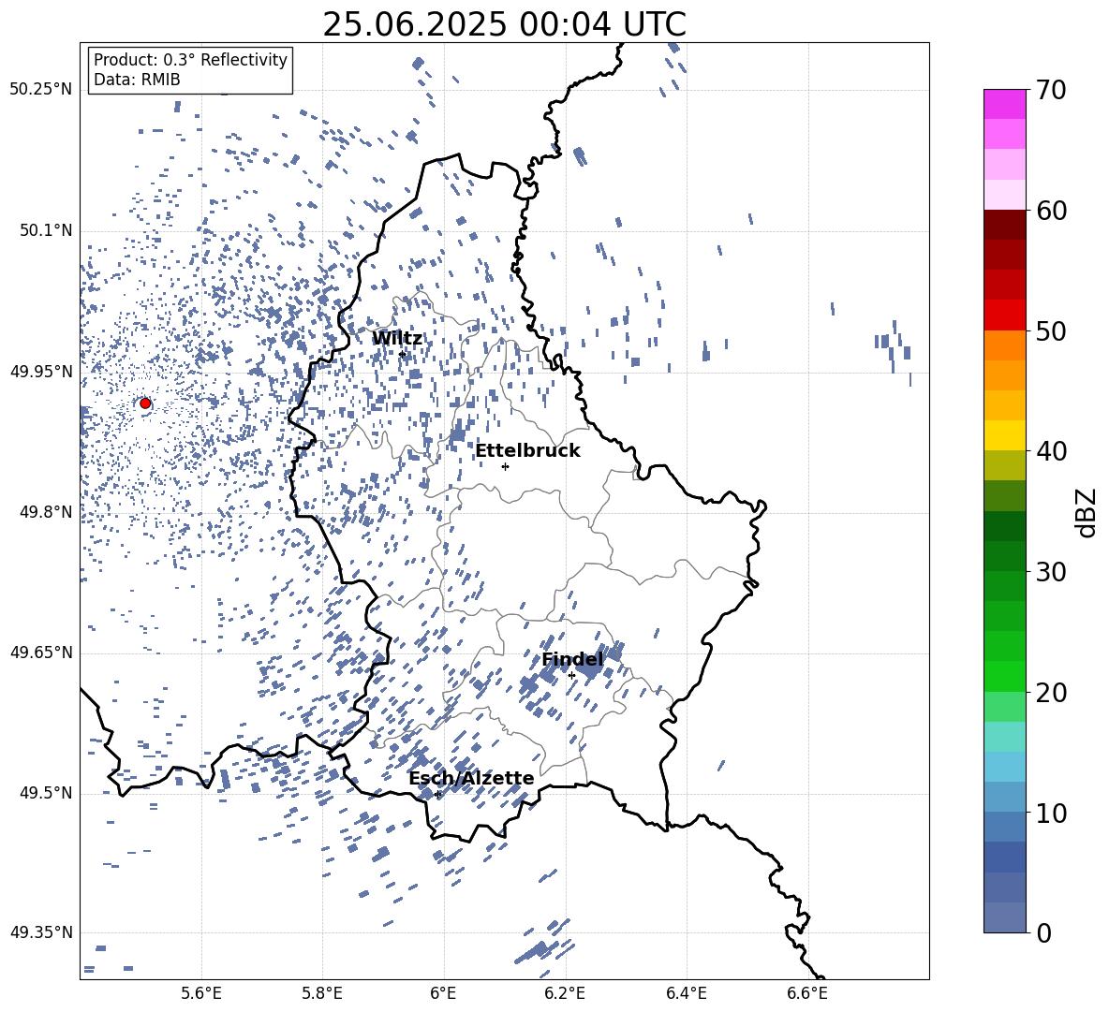Click the 10 colorbar tick label
The height and width of the screenshot is (1012, 1109).
(x=1052, y=814)
